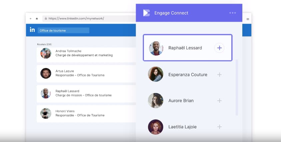Click the LinkedIn logo
Image resolution: width=281 pixels, height=142 pixels.
click(x=32, y=30)
